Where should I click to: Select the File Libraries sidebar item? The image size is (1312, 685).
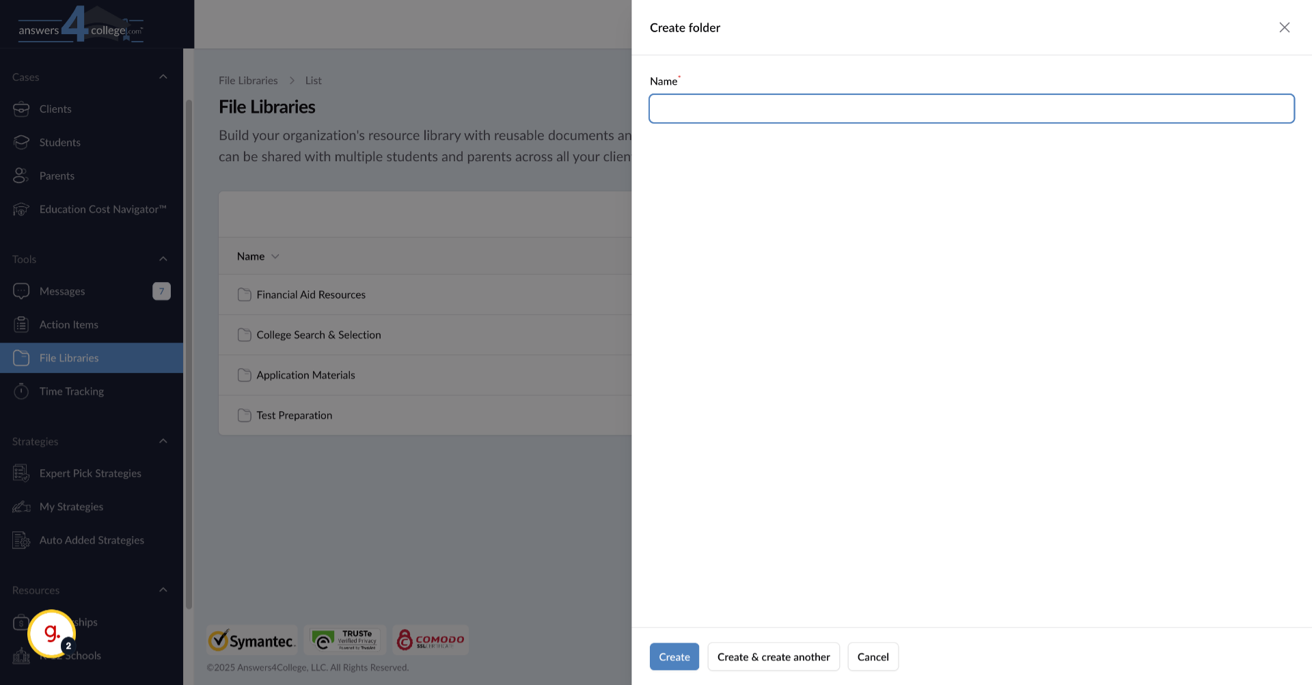tap(92, 359)
